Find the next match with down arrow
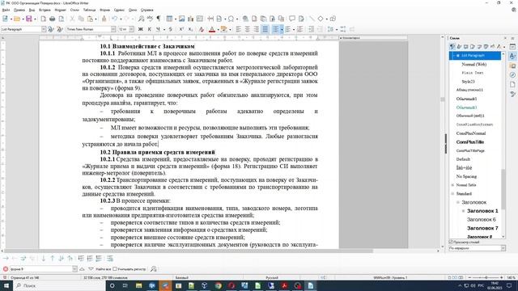Viewport: 518px width, 291px height. [x=91, y=269]
